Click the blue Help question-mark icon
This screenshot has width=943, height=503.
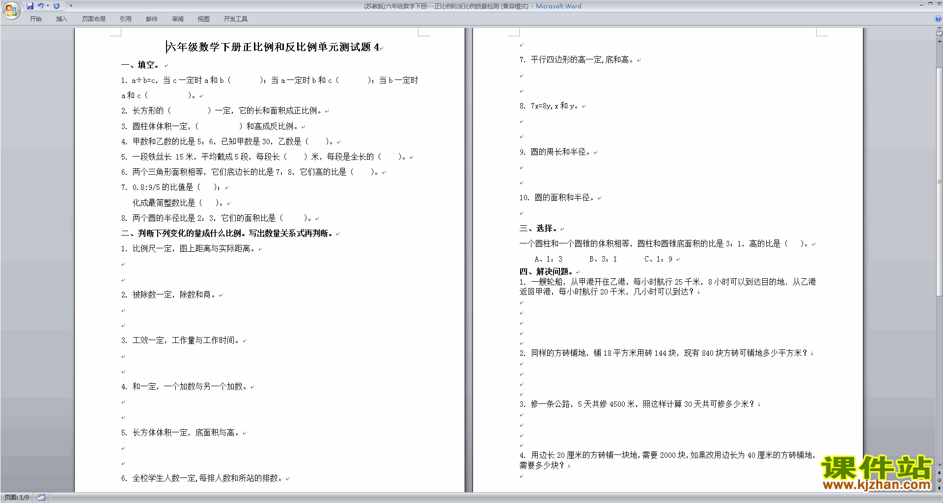tap(938, 19)
